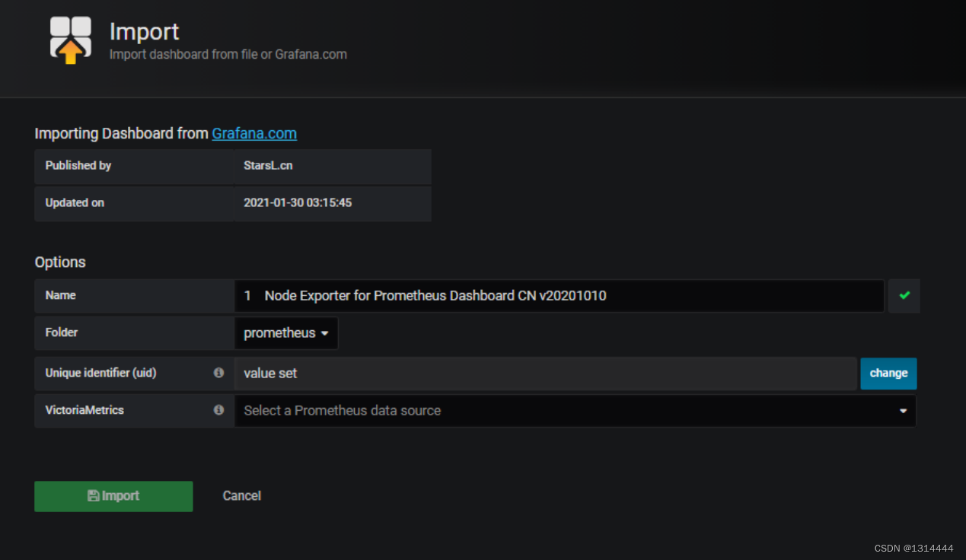The width and height of the screenshot is (966, 560).
Task: Click the 'Options' section heading
Action: click(x=60, y=262)
